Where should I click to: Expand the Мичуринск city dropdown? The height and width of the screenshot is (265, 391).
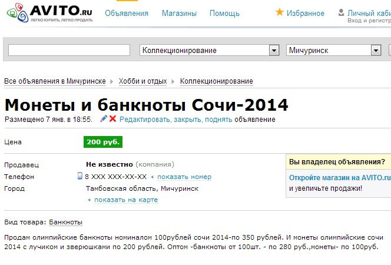point(334,50)
